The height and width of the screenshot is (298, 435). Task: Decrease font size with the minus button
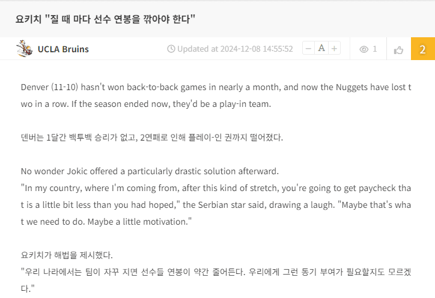click(x=308, y=49)
